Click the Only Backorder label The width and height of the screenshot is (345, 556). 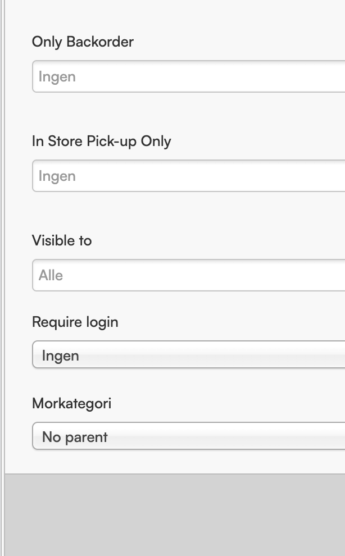pyautogui.click(x=83, y=42)
